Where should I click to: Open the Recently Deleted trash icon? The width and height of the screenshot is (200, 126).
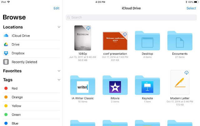tap(6, 62)
